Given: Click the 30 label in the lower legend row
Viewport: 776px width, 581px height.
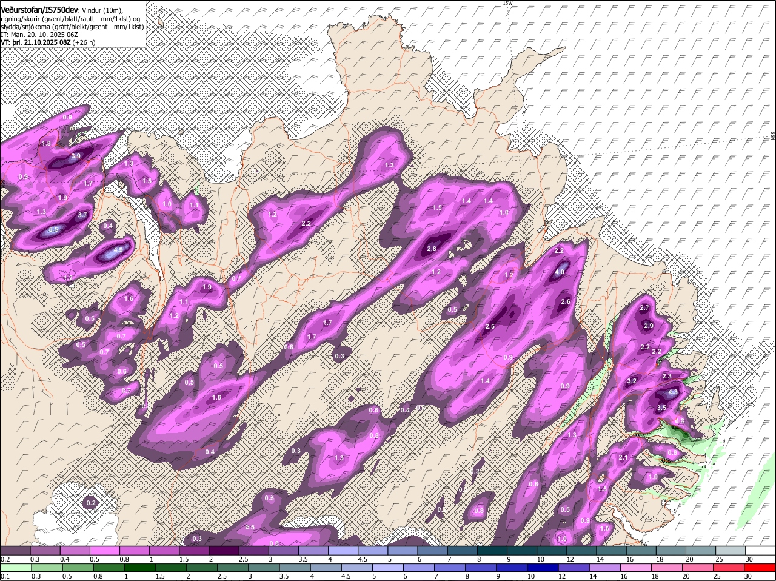Looking at the screenshot, I should point(748,576).
